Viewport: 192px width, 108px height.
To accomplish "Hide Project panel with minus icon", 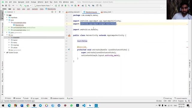I will [63, 12].
